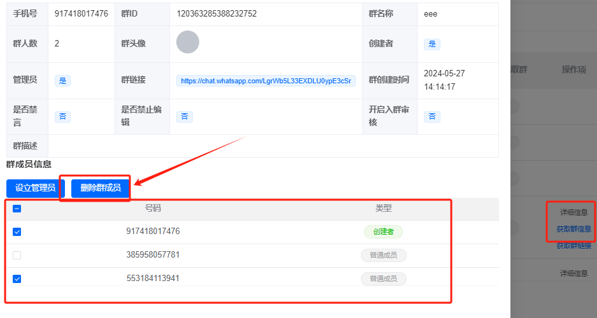The height and width of the screenshot is (318, 597).
Task: Click the 否 tag next to 开启入群审核
Action: 432,116
